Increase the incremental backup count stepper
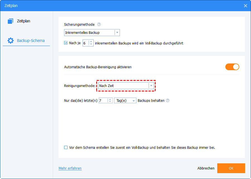Image resolution: width=251 pixels, height=179 pixels. click(x=91, y=42)
